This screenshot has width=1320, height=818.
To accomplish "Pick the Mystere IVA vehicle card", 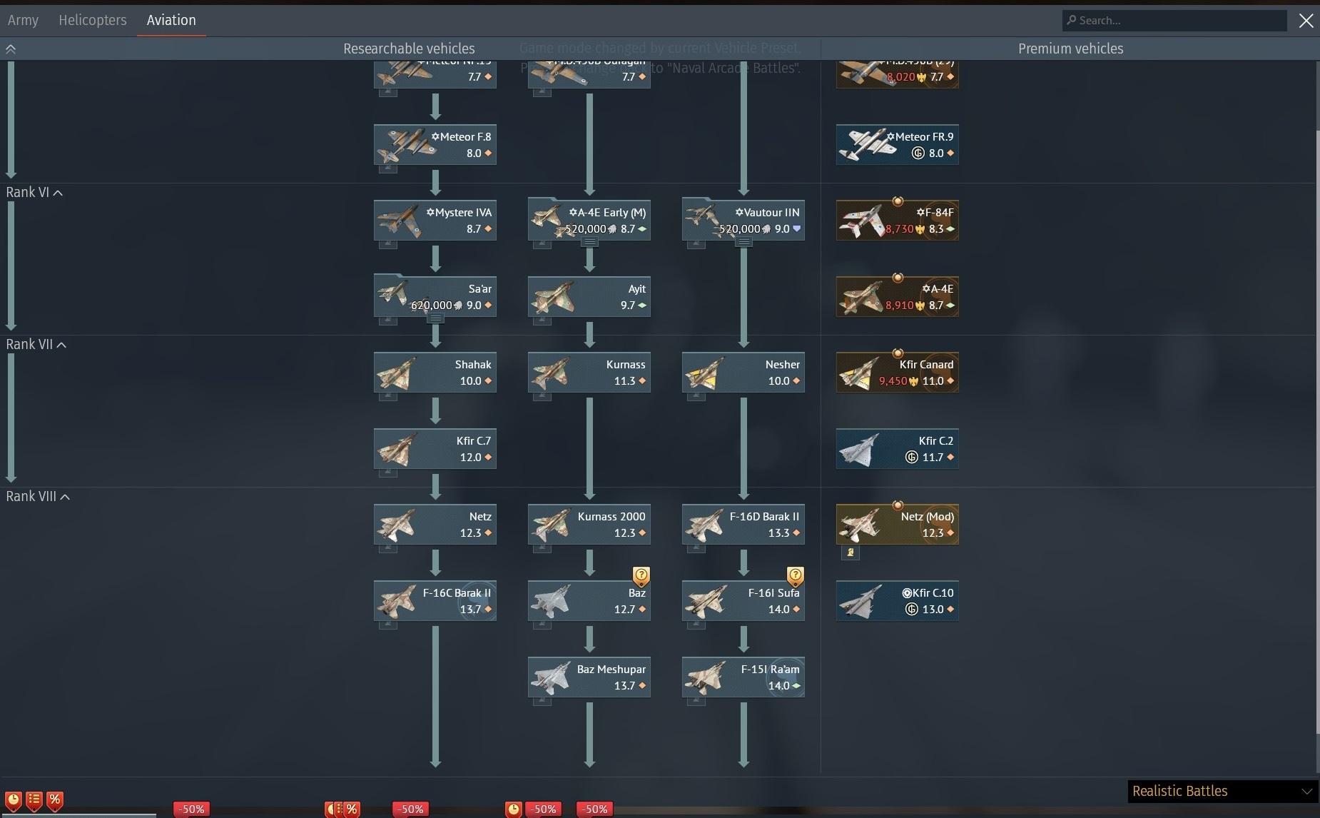I will 435,221.
